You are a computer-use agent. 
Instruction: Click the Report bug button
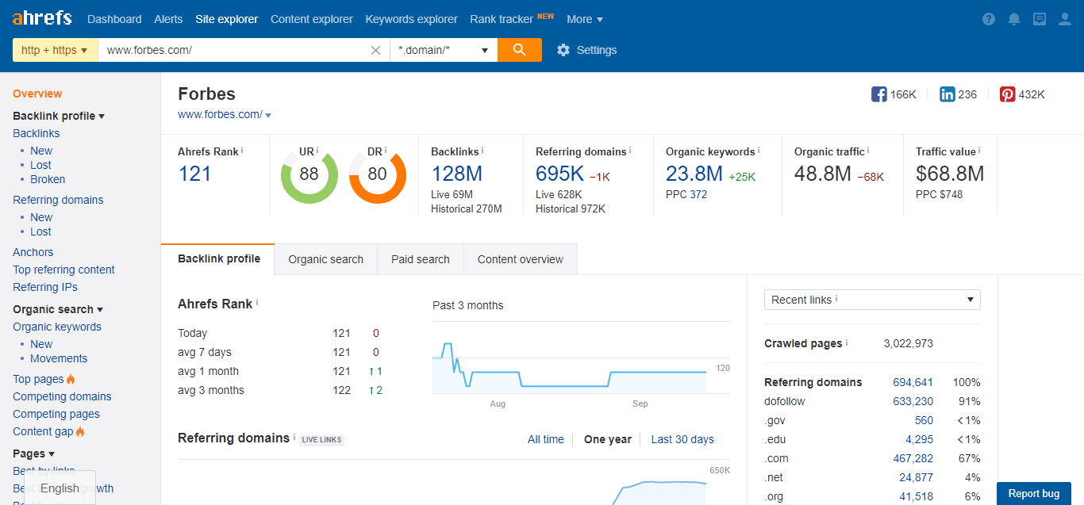(1034, 493)
